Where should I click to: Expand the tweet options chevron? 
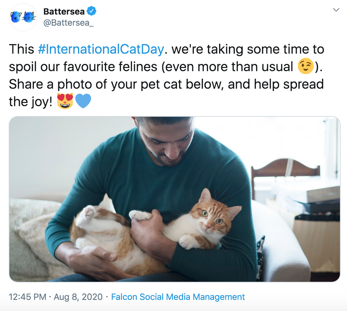336,10
